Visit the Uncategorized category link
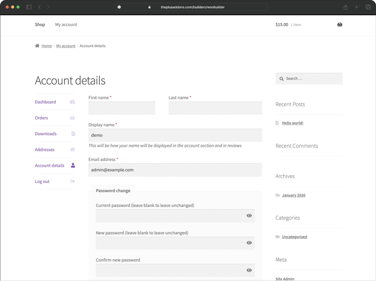 click(x=295, y=237)
